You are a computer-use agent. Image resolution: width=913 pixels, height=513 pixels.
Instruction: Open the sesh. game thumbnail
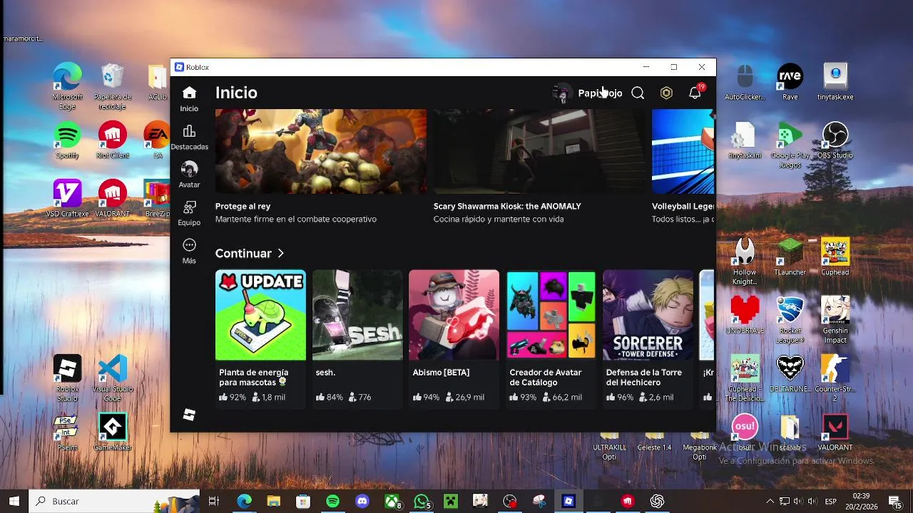[x=357, y=315]
